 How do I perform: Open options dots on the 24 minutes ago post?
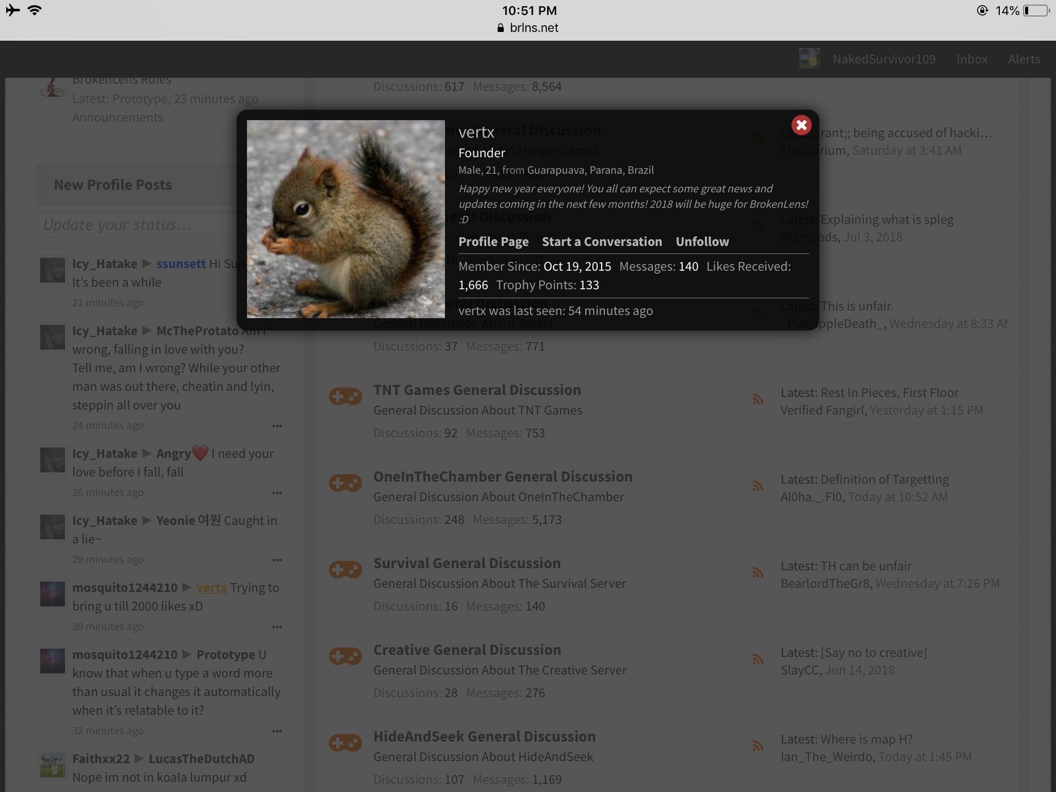pyautogui.click(x=277, y=426)
